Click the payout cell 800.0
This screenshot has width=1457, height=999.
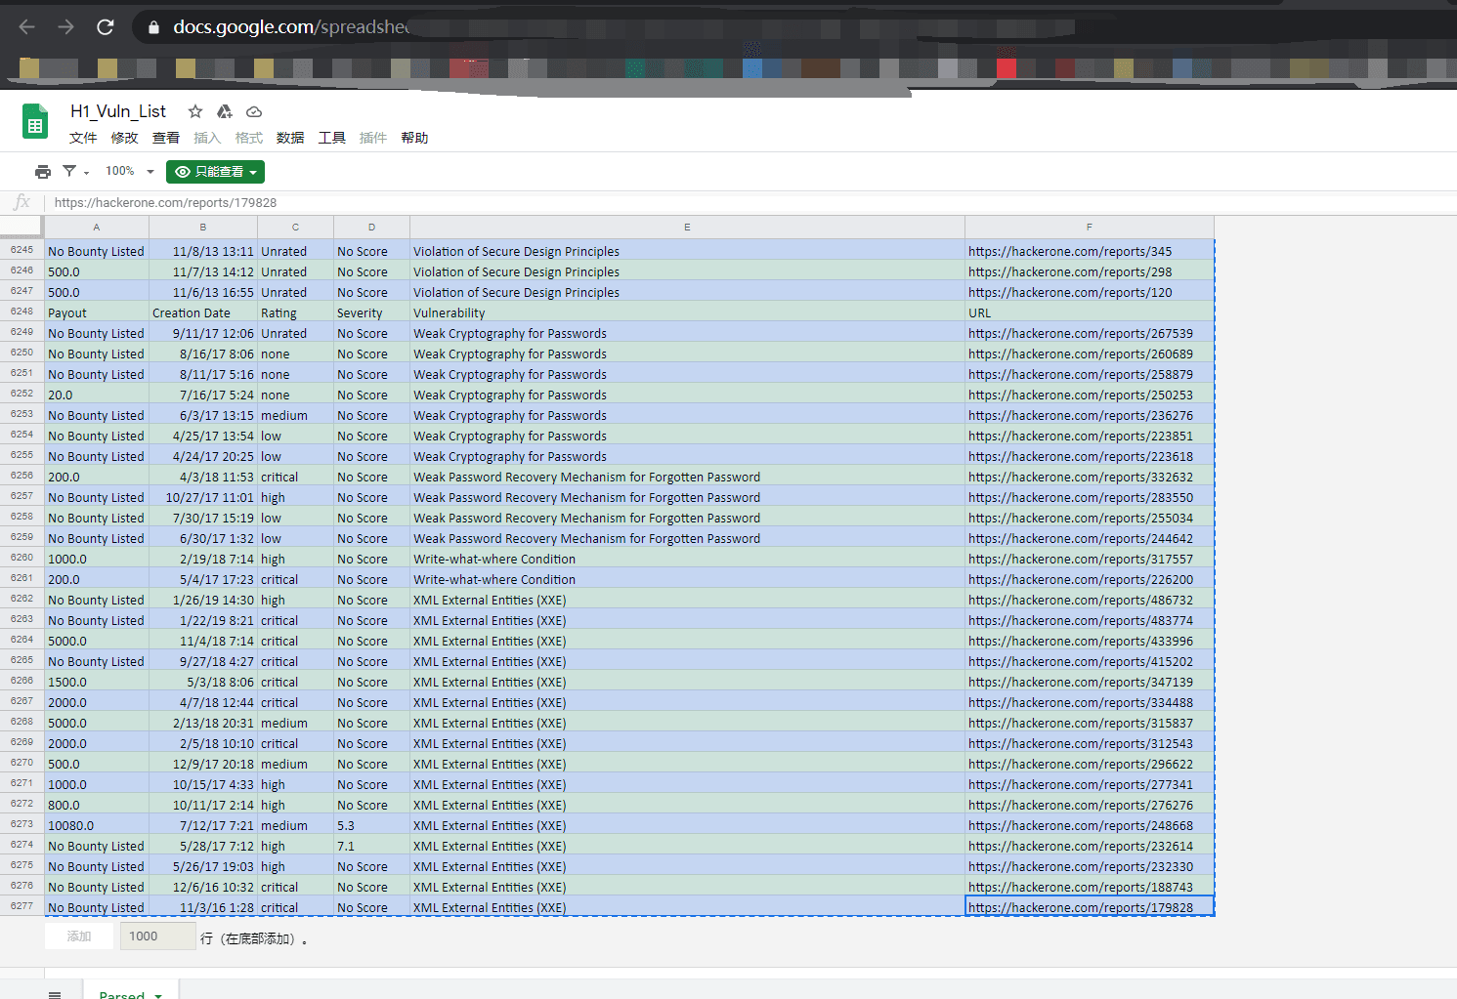(97, 806)
